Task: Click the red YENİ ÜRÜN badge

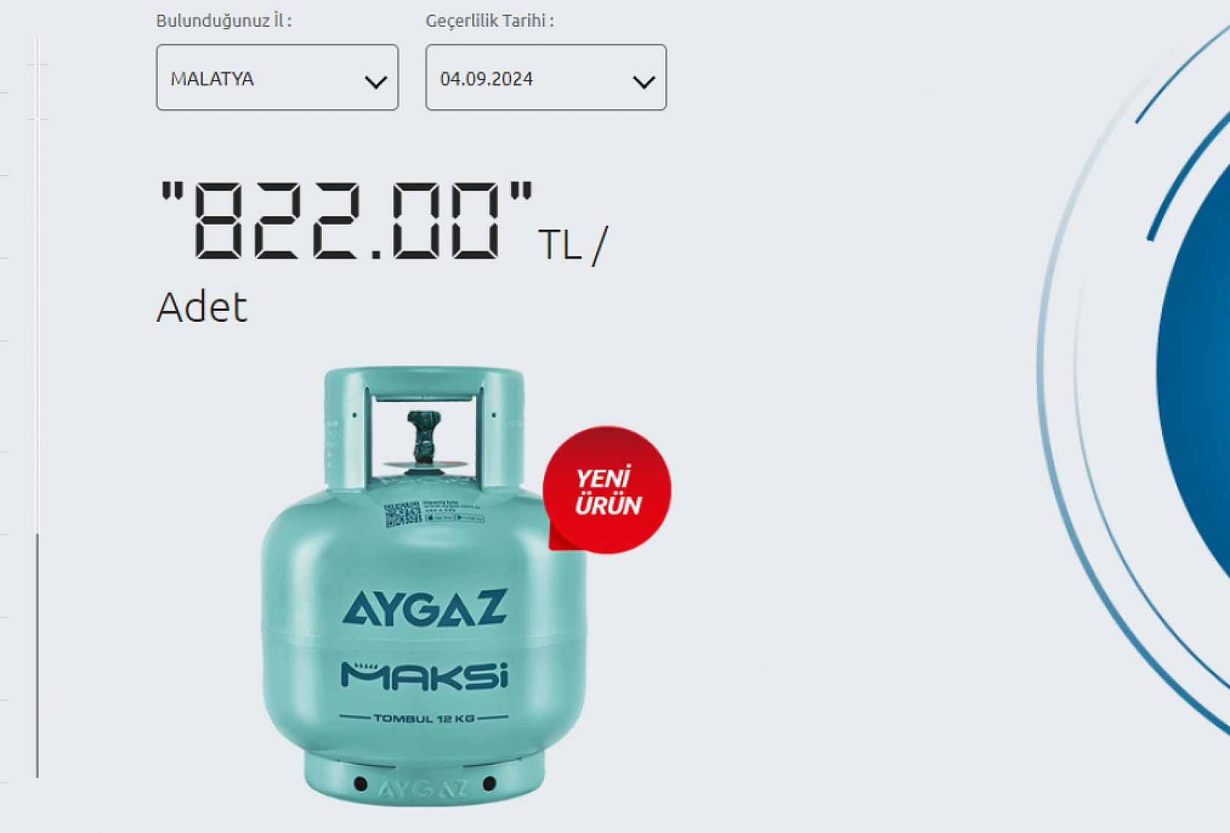Action: [x=606, y=489]
